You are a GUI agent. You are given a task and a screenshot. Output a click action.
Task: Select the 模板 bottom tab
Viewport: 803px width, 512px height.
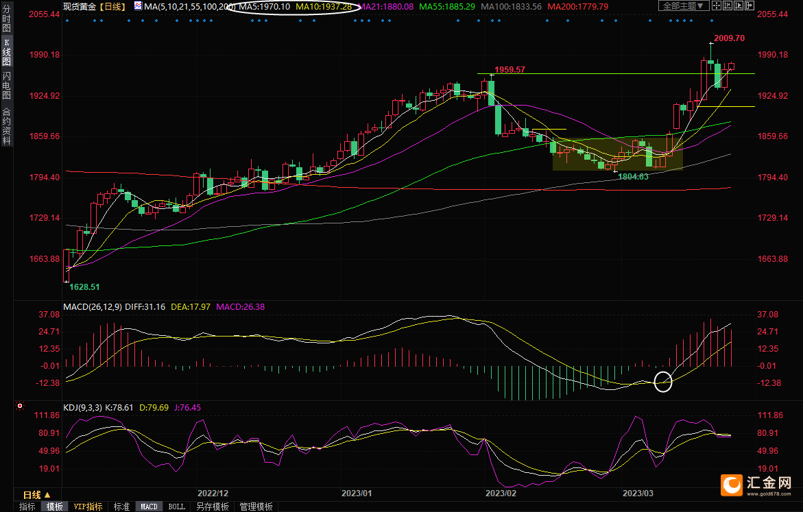[x=54, y=507]
